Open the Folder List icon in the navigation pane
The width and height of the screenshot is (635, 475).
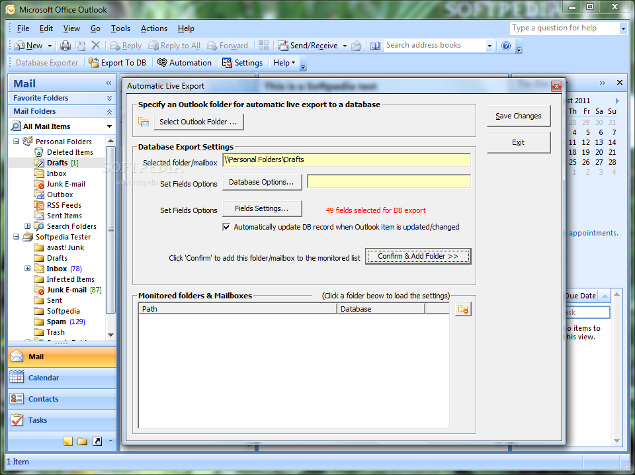click(x=83, y=441)
